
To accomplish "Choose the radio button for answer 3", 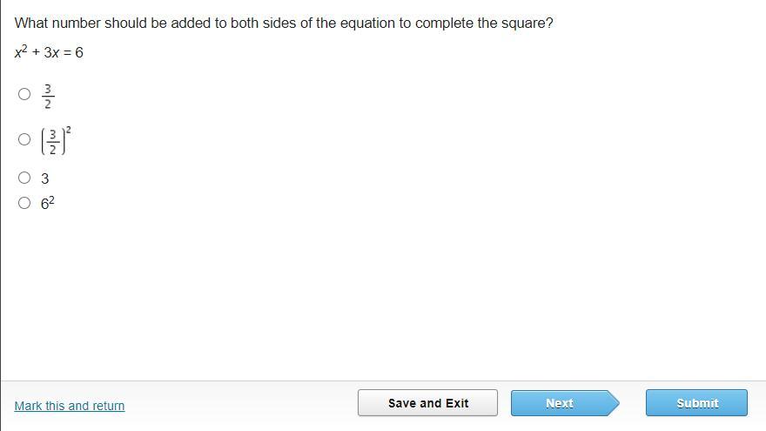I will (24, 178).
